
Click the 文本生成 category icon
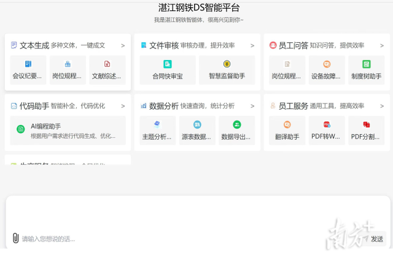(x=14, y=45)
